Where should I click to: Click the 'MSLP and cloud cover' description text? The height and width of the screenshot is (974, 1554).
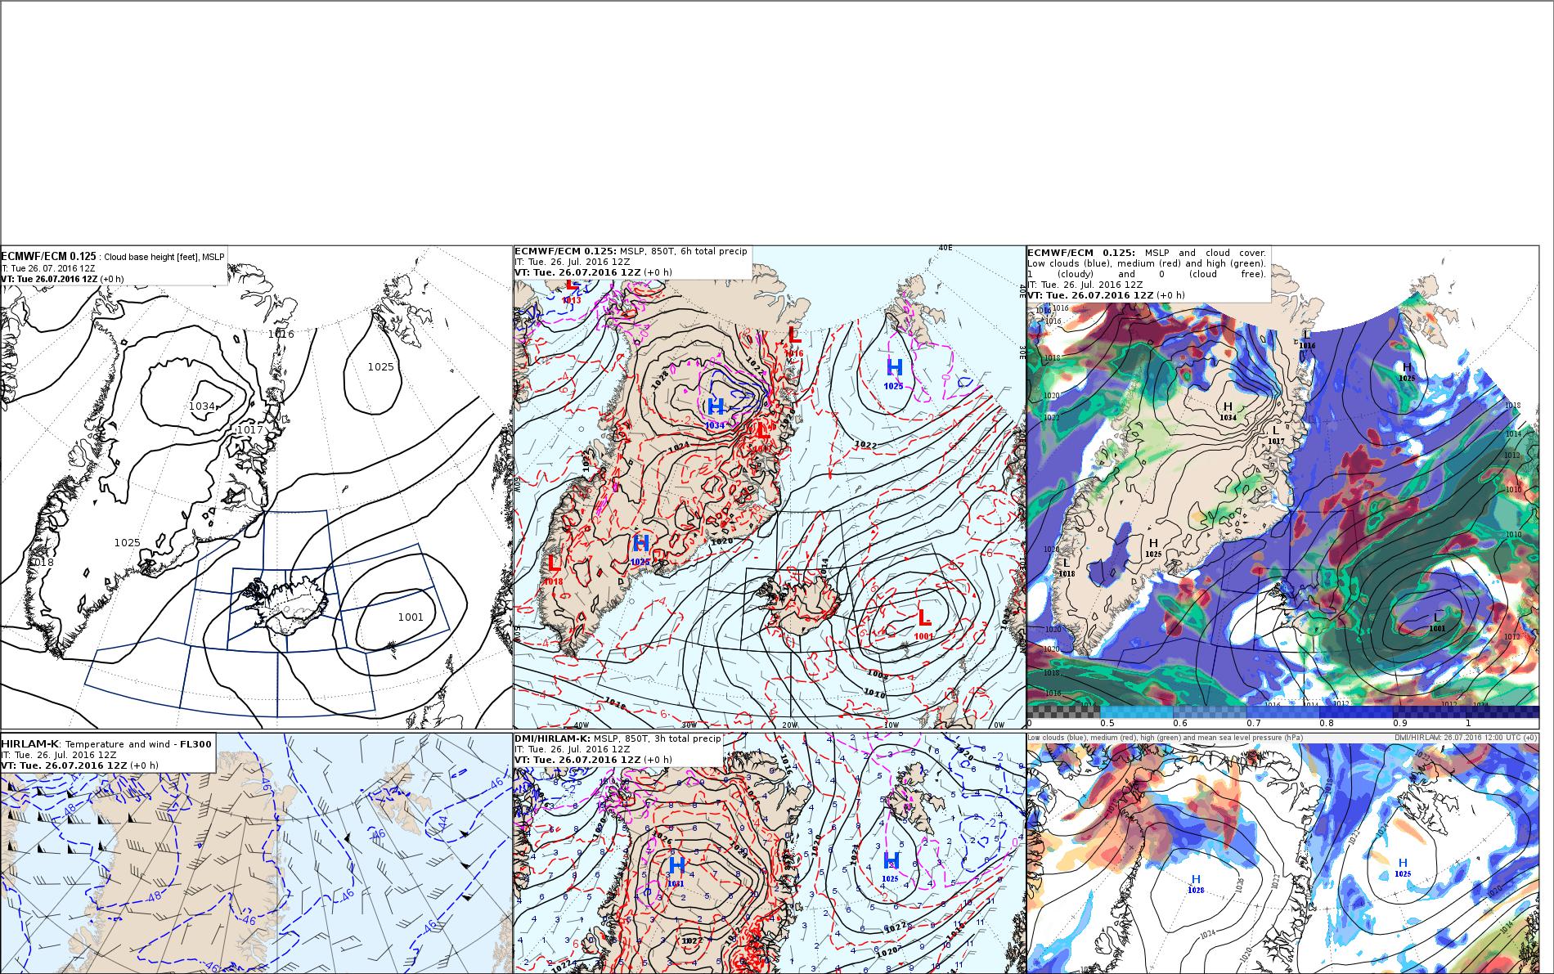tap(1206, 254)
